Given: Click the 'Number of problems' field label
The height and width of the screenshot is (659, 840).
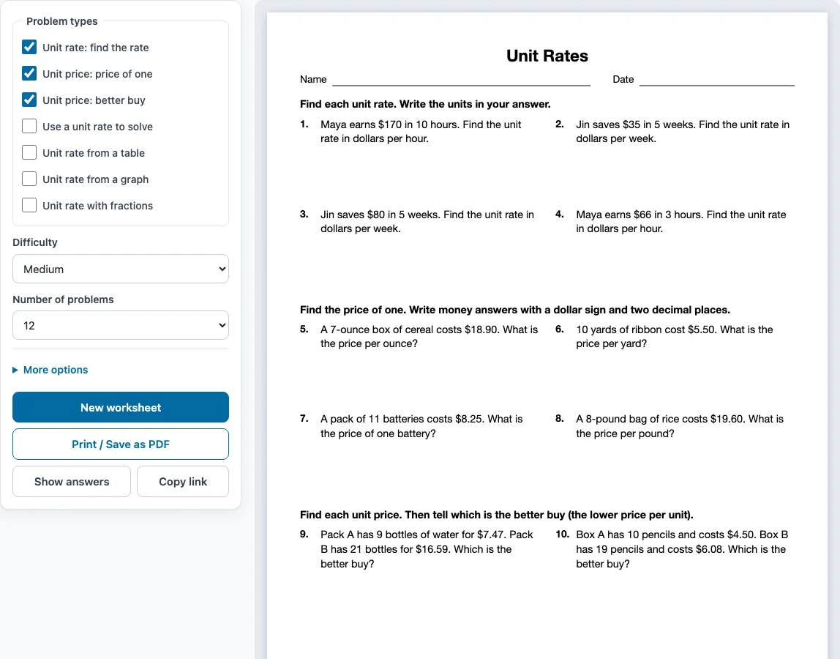Looking at the screenshot, I should (x=63, y=299).
